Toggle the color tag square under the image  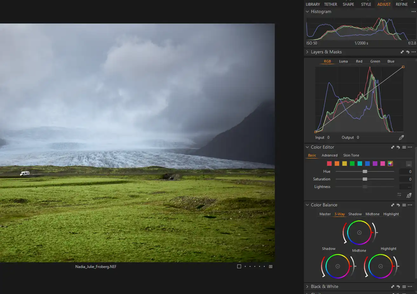point(239,267)
